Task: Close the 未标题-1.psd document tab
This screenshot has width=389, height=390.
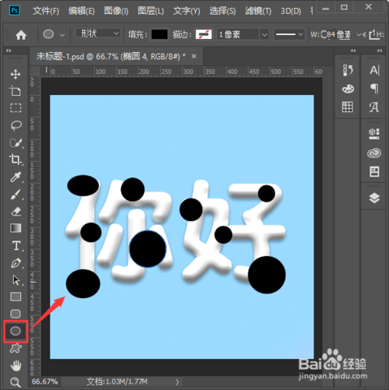Action: click(x=194, y=56)
